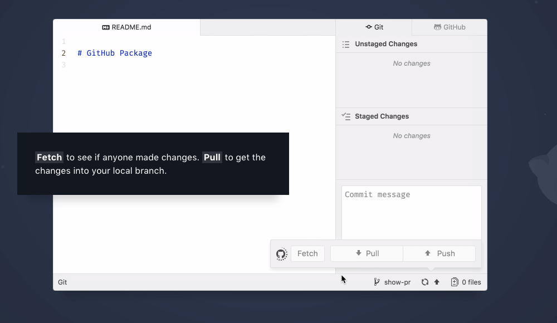Click the Unstaged Changes list icon
Image resolution: width=557 pixels, height=323 pixels.
[346, 44]
